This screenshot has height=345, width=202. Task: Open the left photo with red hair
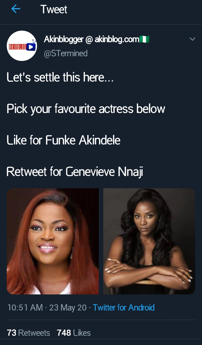click(x=53, y=241)
